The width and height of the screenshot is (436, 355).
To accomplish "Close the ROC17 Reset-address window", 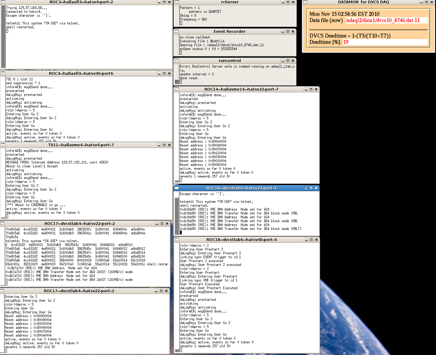I will pyautogui.click(x=166, y=291).
